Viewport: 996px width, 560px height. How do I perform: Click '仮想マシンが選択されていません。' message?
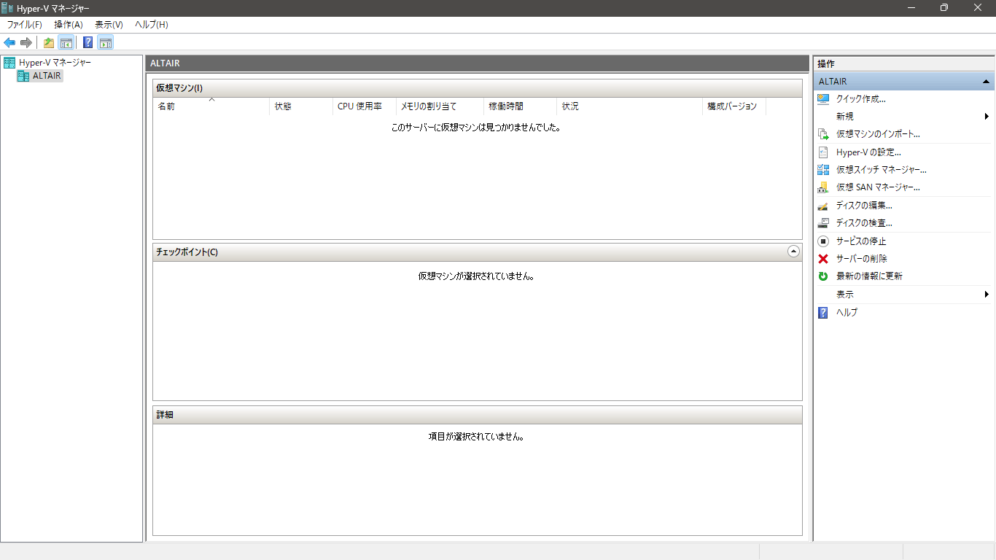[476, 276]
